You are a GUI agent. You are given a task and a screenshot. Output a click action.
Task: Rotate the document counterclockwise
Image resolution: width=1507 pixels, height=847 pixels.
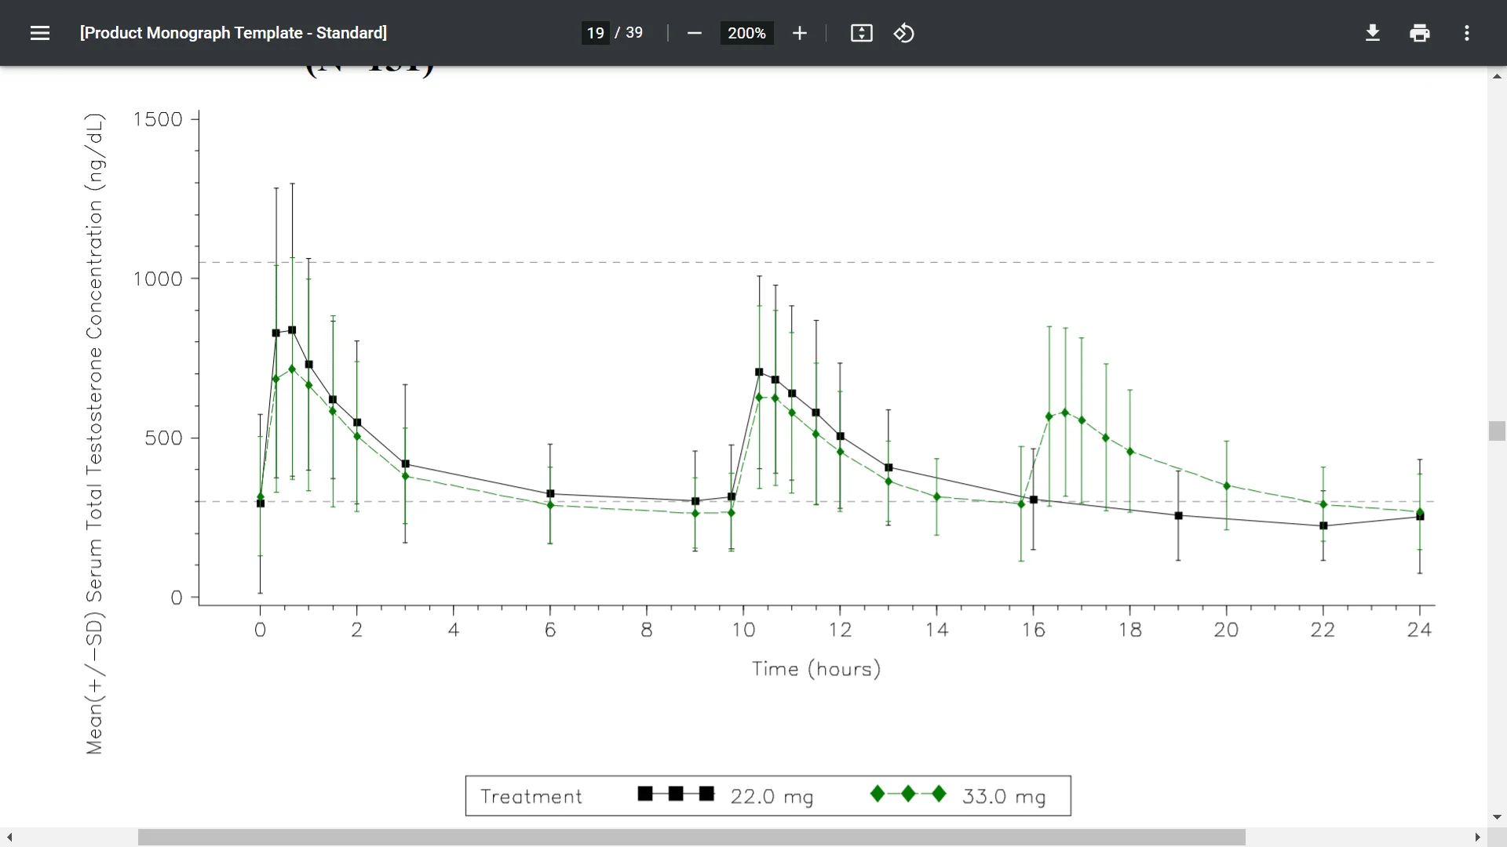coord(903,33)
